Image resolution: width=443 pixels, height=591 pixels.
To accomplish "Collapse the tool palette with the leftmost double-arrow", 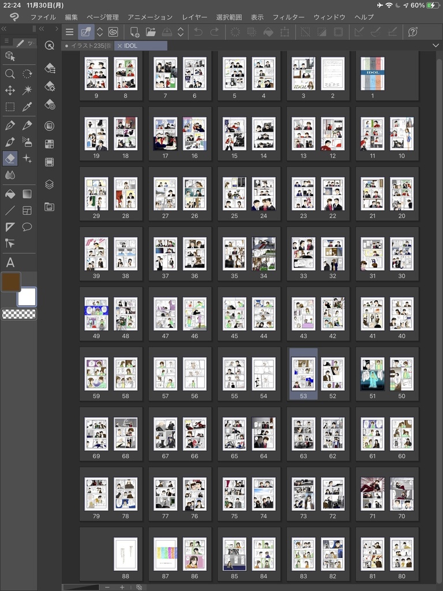I will click(x=4, y=29).
